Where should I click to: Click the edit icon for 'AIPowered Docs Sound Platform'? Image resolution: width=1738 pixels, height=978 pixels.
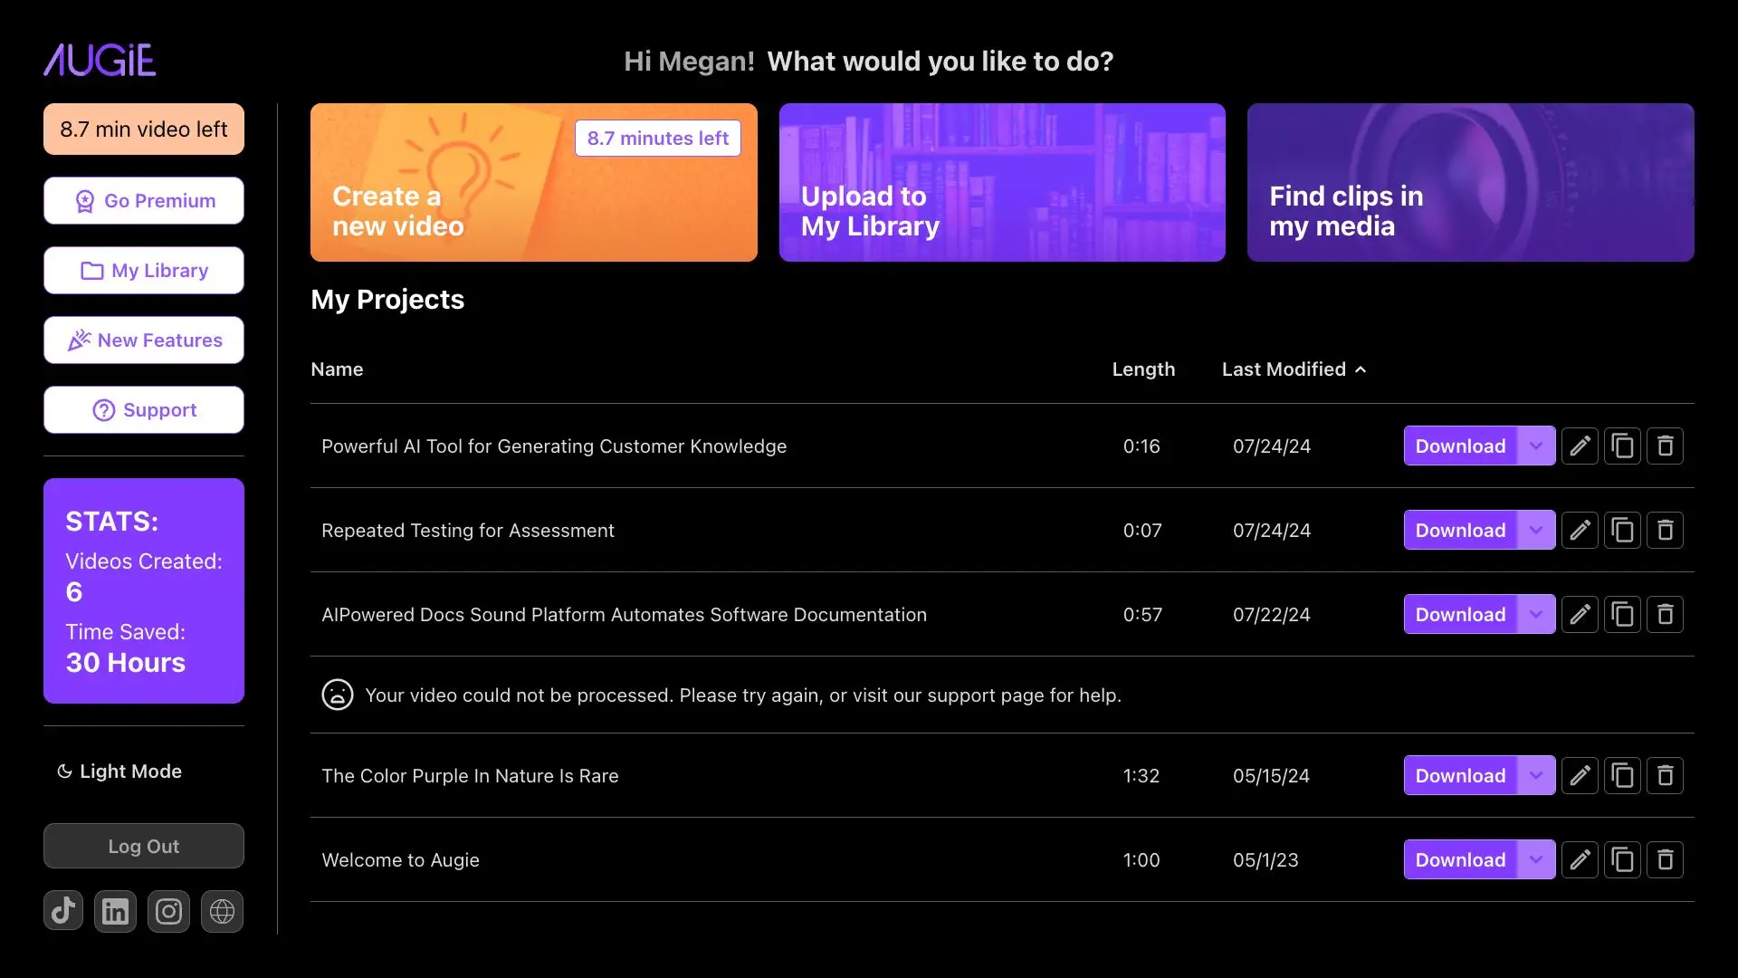(x=1580, y=614)
